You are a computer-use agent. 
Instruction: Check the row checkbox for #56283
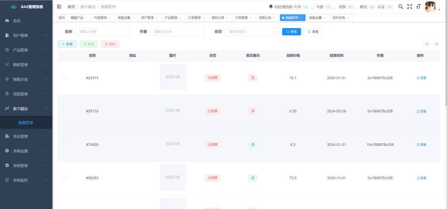(x=65, y=178)
